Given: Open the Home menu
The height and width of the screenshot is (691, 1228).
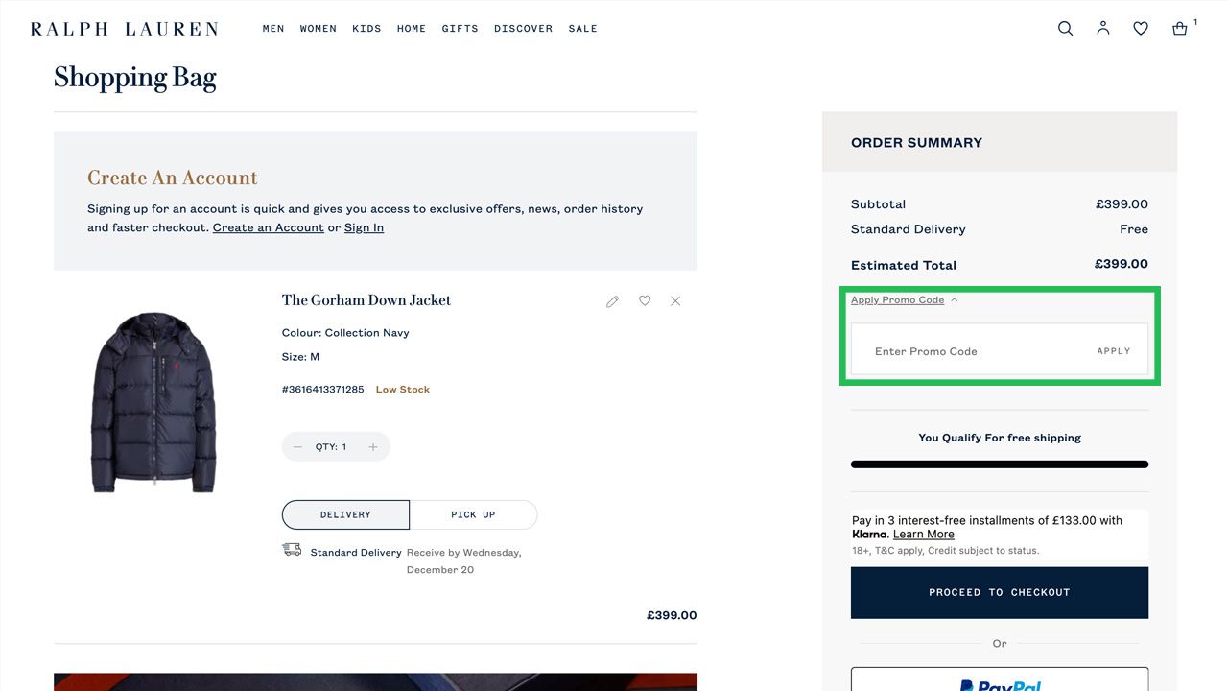Looking at the screenshot, I should pos(412,29).
